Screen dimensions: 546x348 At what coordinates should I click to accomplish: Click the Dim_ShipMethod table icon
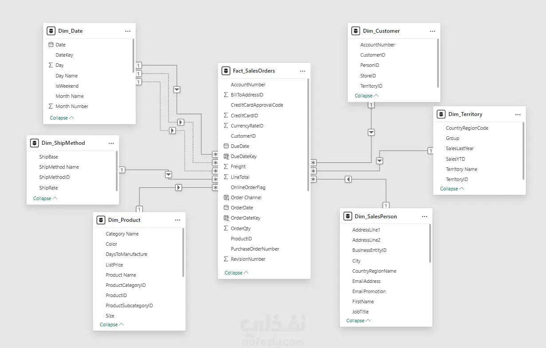pyautogui.click(x=35, y=143)
